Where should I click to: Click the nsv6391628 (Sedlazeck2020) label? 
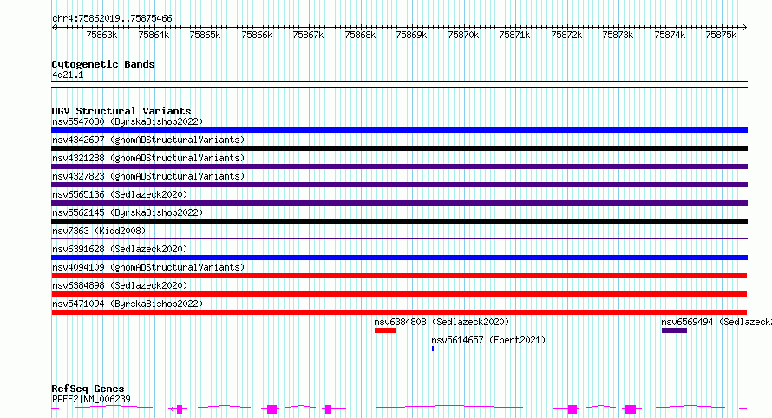click(x=120, y=249)
